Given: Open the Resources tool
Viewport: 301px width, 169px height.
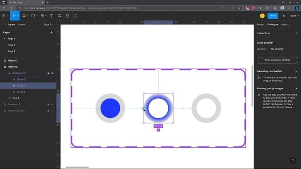Looking at the screenshot, I should point(60,16).
